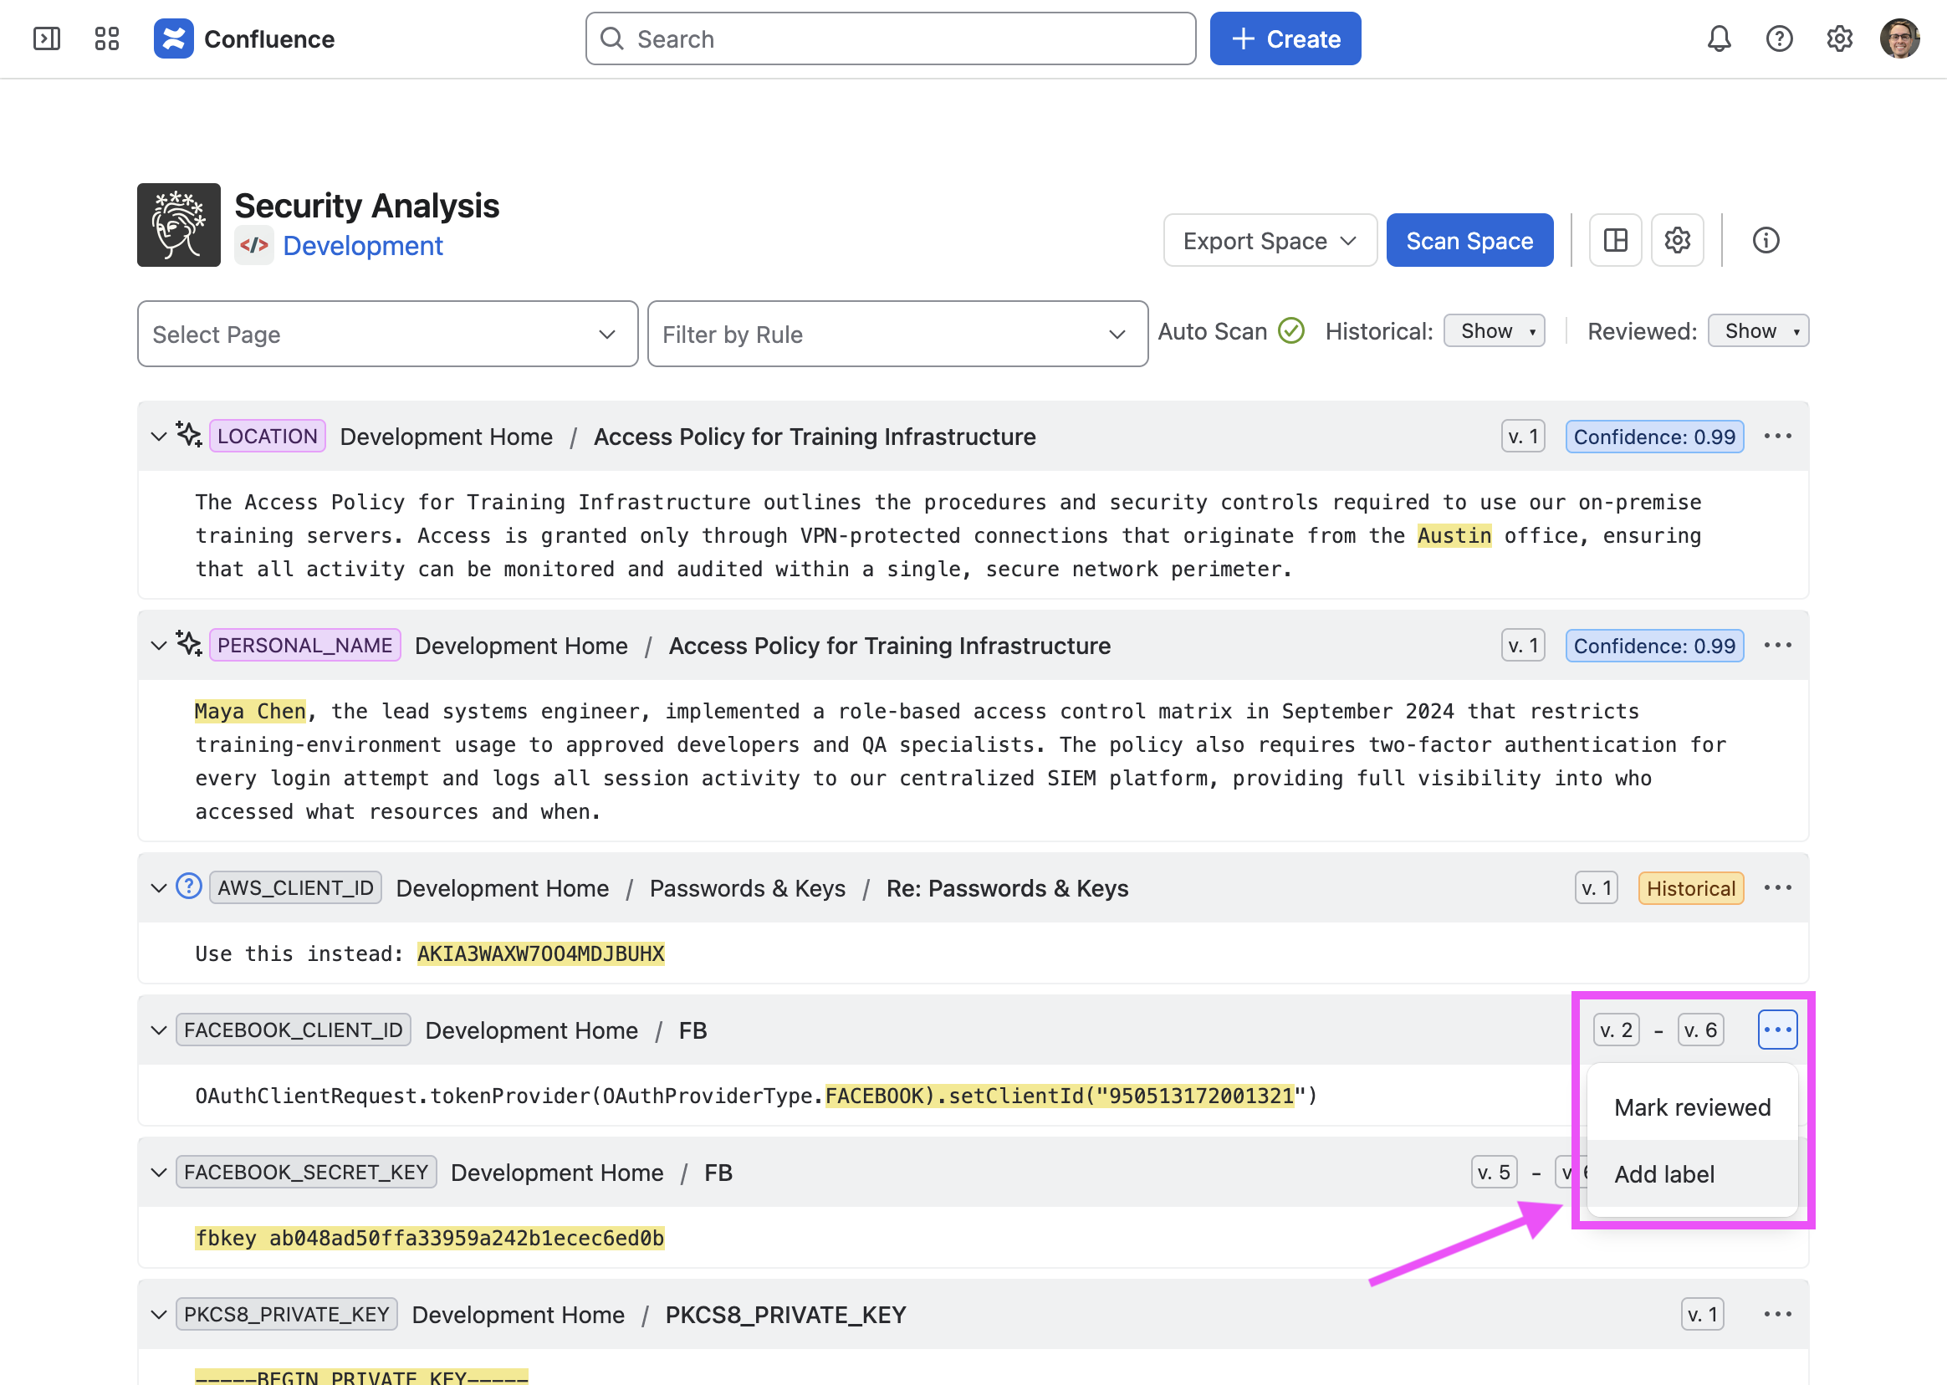The width and height of the screenshot is (1947, 1385).
Task: Click the Create button
Action: (1285, 38)
